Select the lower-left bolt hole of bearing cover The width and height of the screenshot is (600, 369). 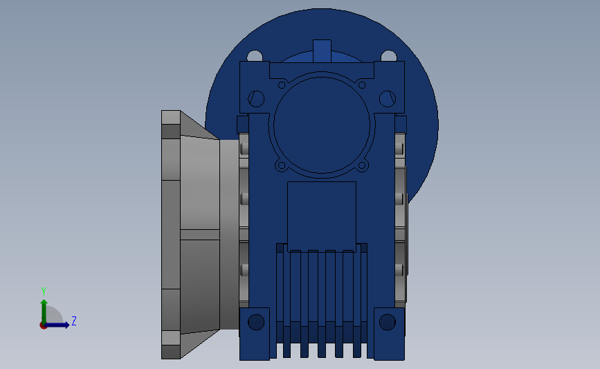pos(282,165)
